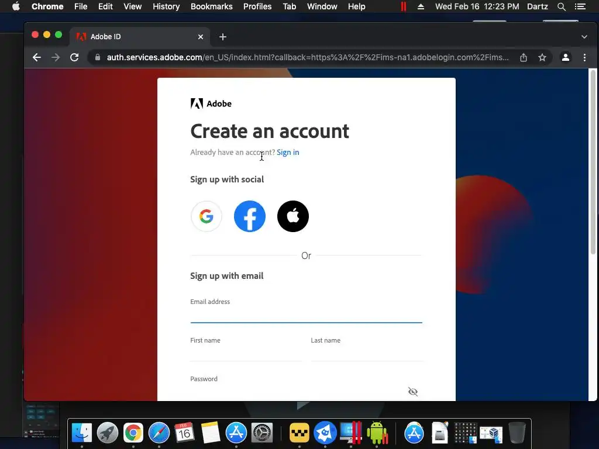The image size is (599, 449).
Task: Open the yellow taxi app in the Dock
Action: click(x=299, y=433)
